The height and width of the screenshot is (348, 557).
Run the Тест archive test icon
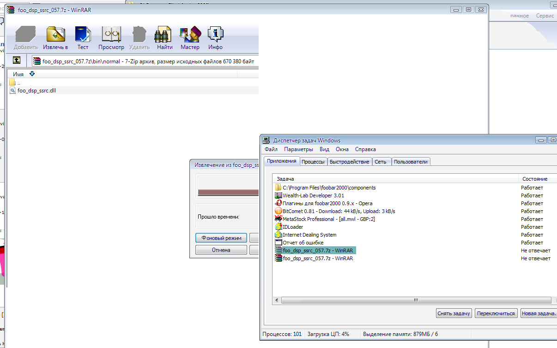tap(83, 34)
